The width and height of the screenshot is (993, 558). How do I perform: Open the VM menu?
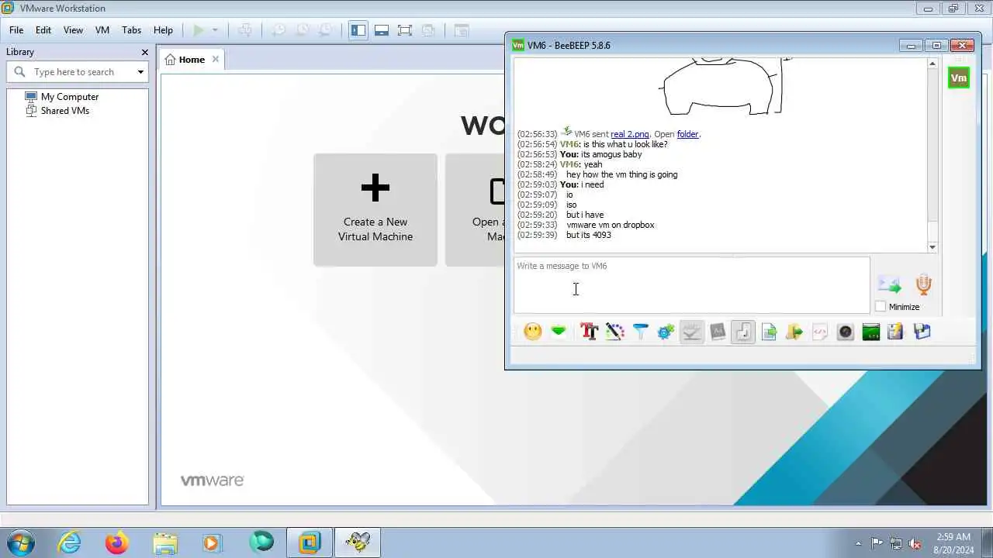102,30
